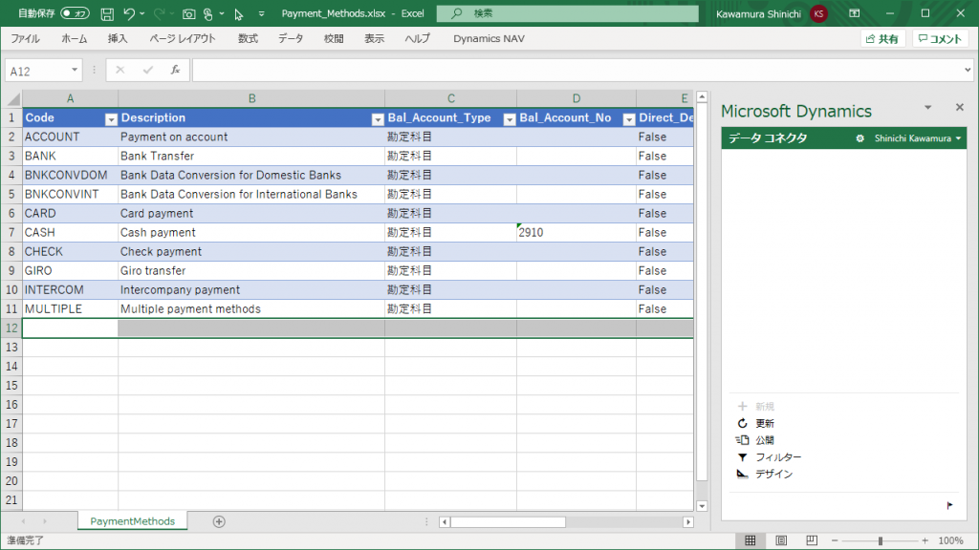This screenshot has width=979, height=550.
Task: Click the pointer select objects icon
Action: point(238,13)
